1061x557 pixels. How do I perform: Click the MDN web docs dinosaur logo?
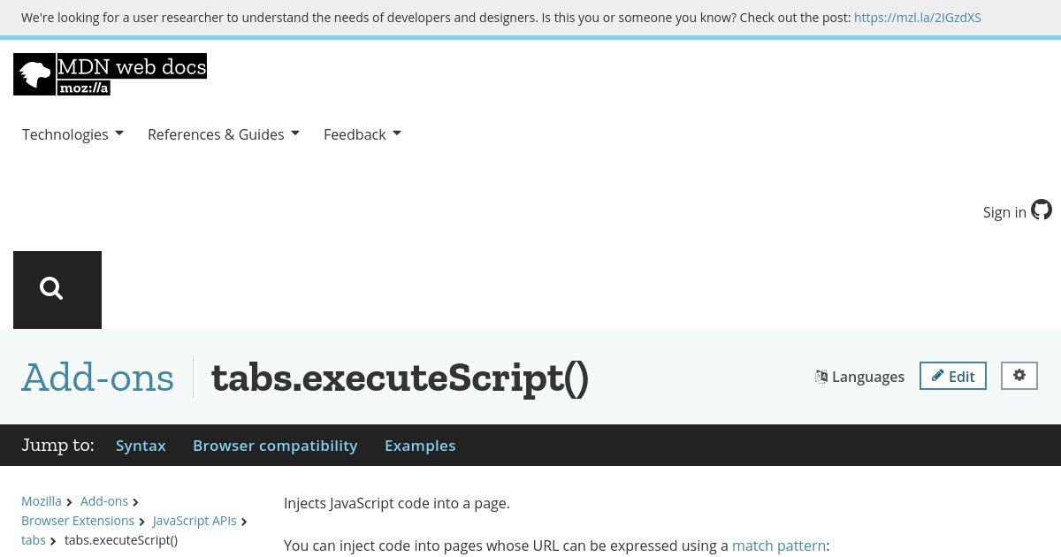(110, 74)
